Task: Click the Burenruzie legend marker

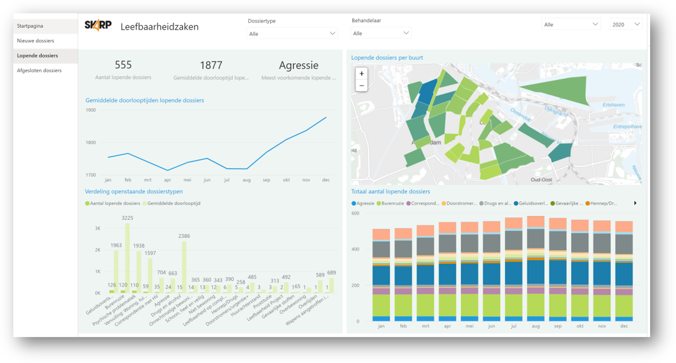Action: tap(379, 203)
